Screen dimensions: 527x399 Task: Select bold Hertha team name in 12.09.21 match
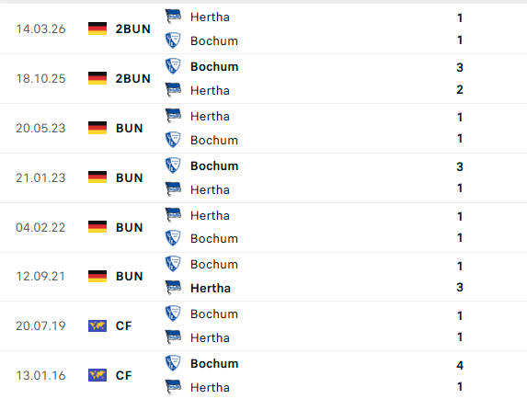pyautogui.click(x=211, y=288)
